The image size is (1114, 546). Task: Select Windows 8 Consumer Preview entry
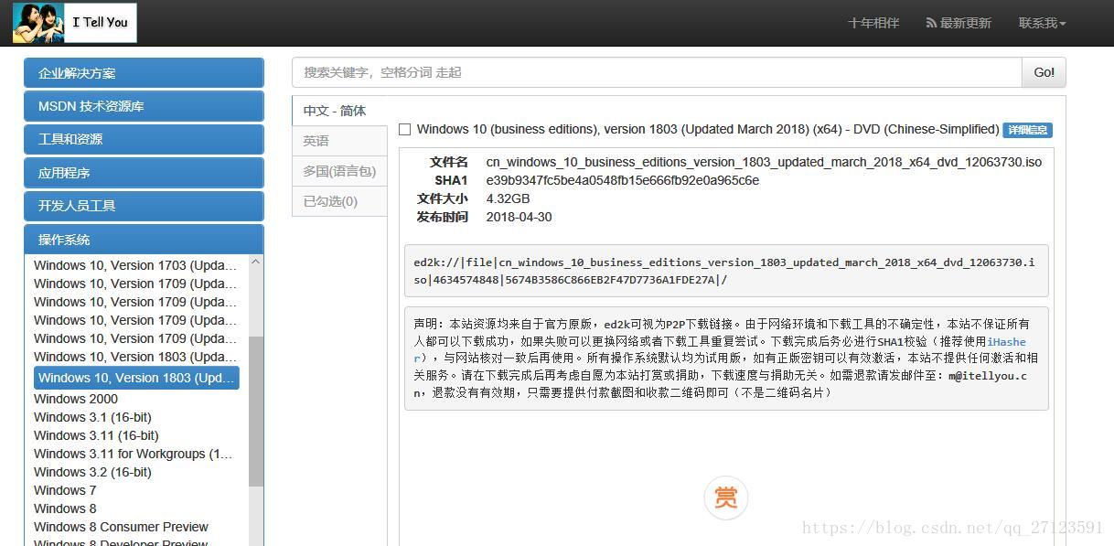click(x=121, y=527)
